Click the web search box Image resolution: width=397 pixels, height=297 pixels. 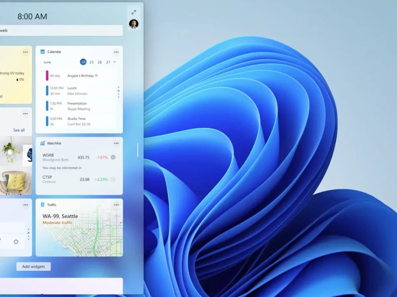(x=61, y=30)
